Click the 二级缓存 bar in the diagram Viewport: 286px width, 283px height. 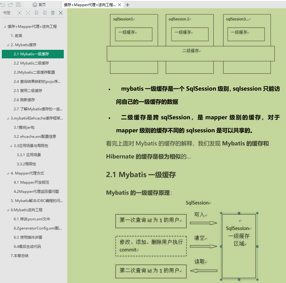click(x=190, y=54)
